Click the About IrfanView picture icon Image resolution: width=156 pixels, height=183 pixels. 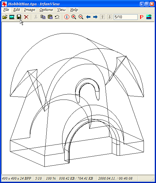(x=149, y=17)
